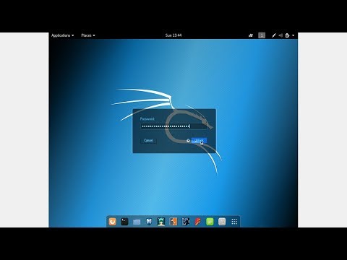Click inside the Password input field
The height and width of the screenshot is (260, 347).
pyautogui.click(x=173, y=126)
